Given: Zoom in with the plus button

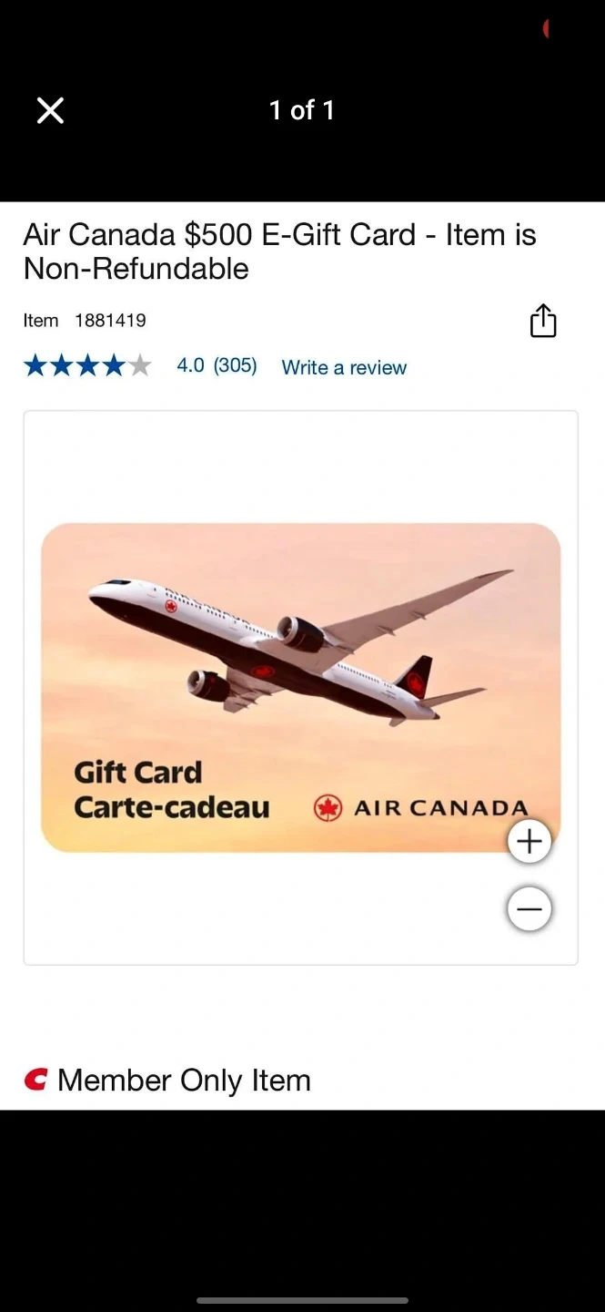Looking at the screenshot, I should point(529,841).
